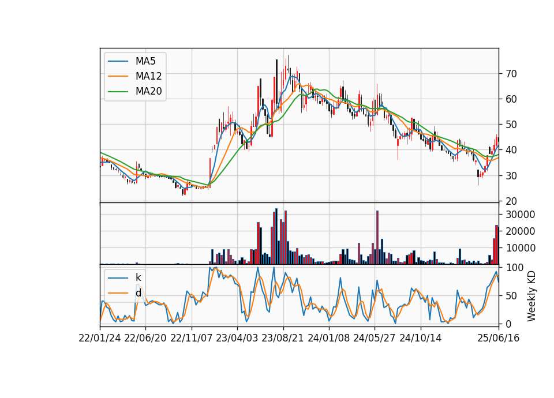Click the 23/08/21 date tick label
The width and height of the screenshot is (554, 398).
[283, 338]
